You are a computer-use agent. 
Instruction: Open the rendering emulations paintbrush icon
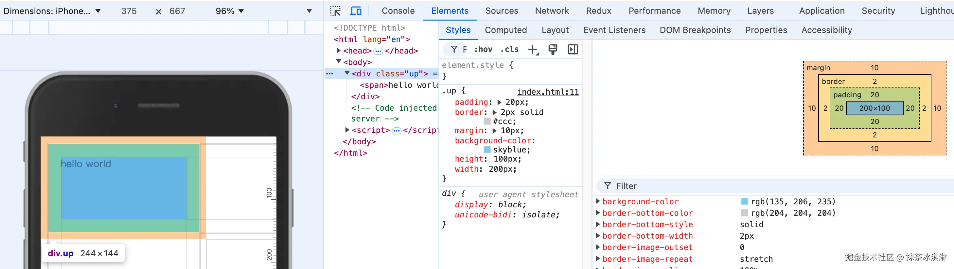click(553, 50)
